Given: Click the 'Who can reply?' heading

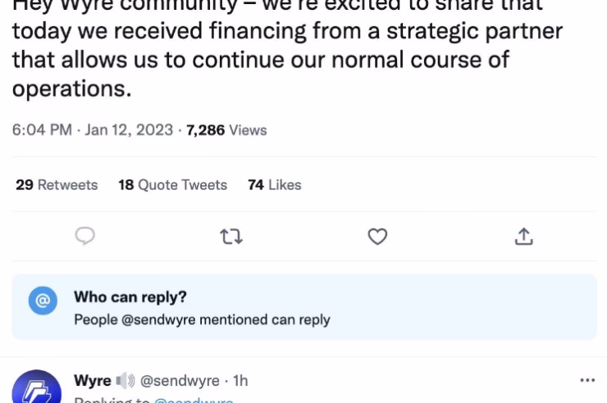Looking at the screenshot, I should tap(130, 297).
